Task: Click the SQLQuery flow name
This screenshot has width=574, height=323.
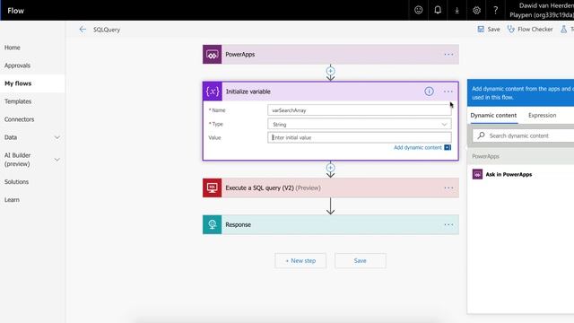Action: pos(107,30)
